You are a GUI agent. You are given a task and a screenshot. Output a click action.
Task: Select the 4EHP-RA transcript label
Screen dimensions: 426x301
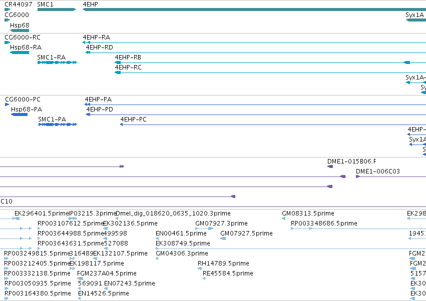[x=97, y=37]
